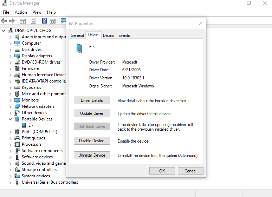272x197 pixels.
Task: Click the IDE ATA/ATAPI controllers icon
Action: [17, 81]
